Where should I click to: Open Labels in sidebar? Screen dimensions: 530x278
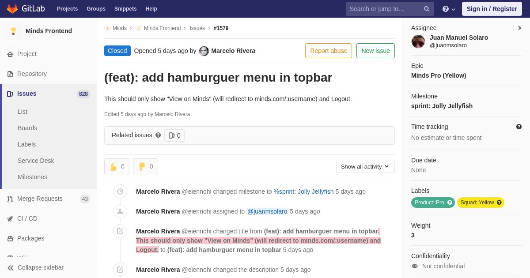pos(27,144)
